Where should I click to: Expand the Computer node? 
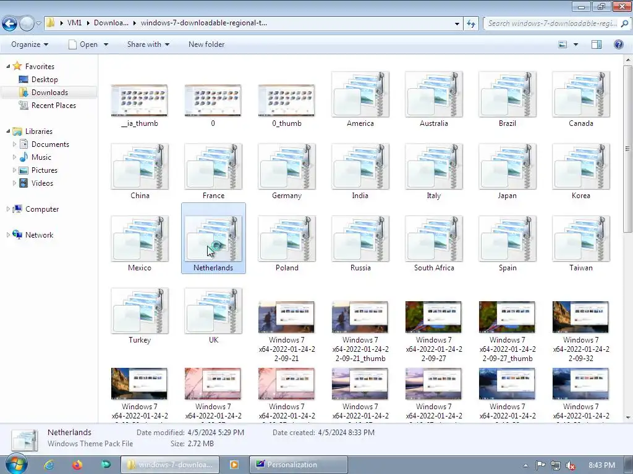pyautogui.click(x=8, y=209)
